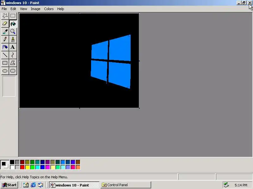Viewport: 253px width, 189px height.
Task: Restore down the Paint window
Action: pos(244,3)
